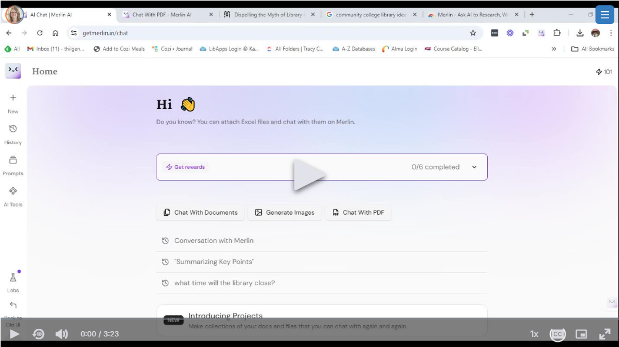Click the New chat plus icon
619x347 pixels.
(13, 98)
